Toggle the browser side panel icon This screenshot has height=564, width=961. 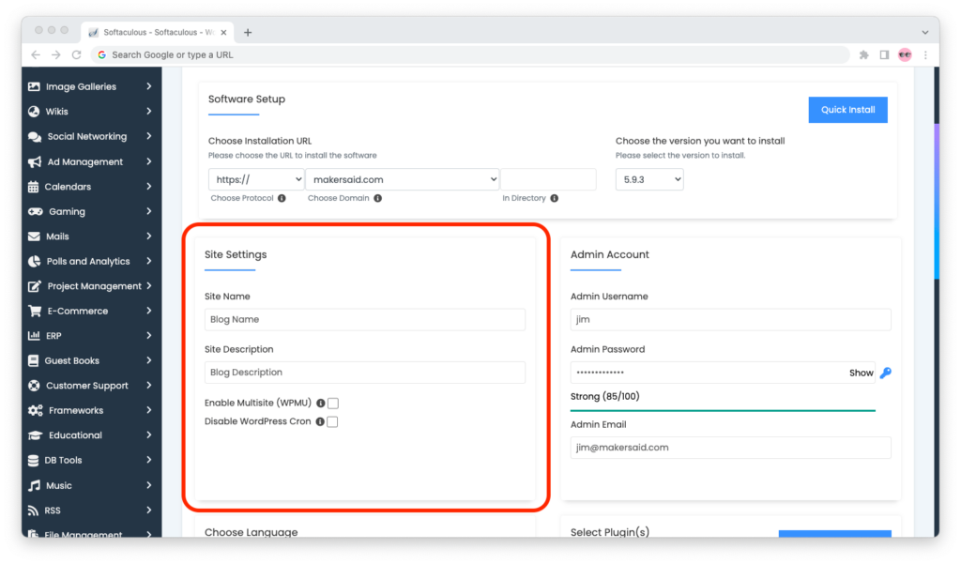click(x=884, y=55)
